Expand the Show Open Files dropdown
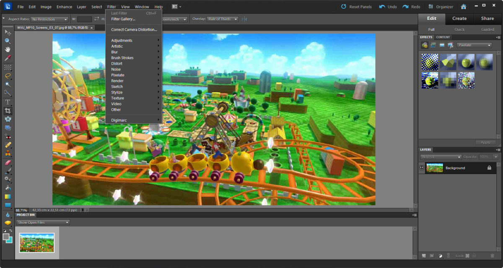503x268 pixels. point(43,222)
